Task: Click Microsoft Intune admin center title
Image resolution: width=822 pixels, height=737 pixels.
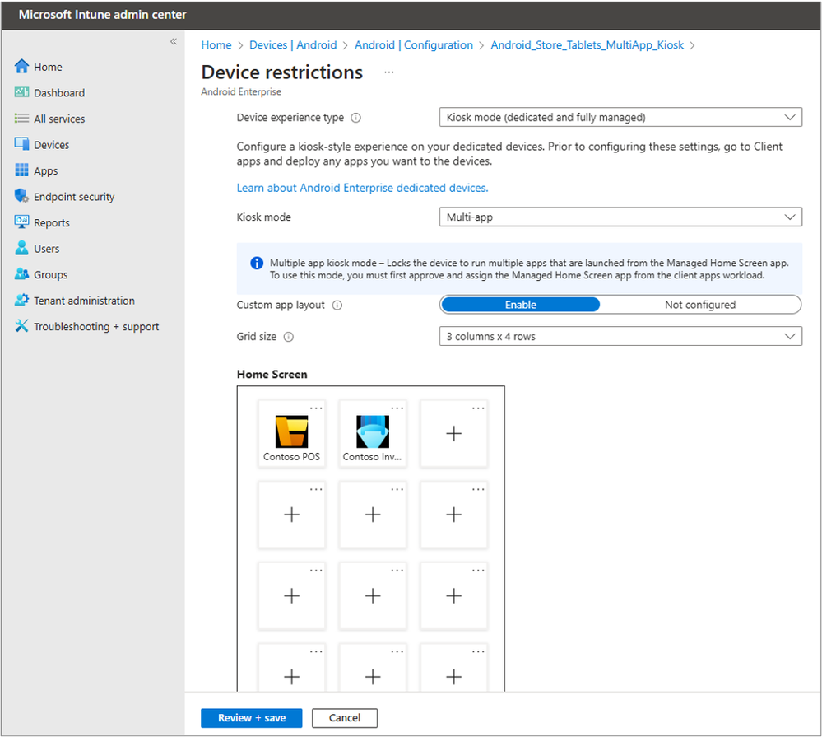Action: pos(102,15)
